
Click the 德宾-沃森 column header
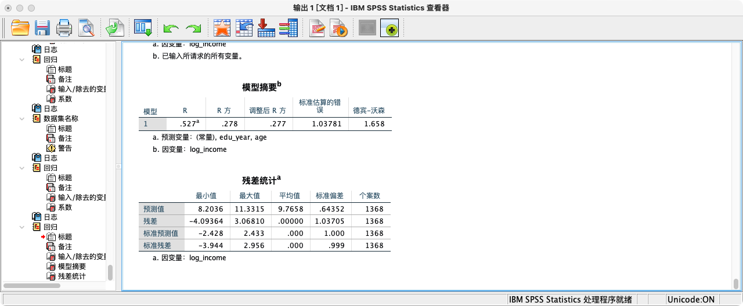(369, 110)
